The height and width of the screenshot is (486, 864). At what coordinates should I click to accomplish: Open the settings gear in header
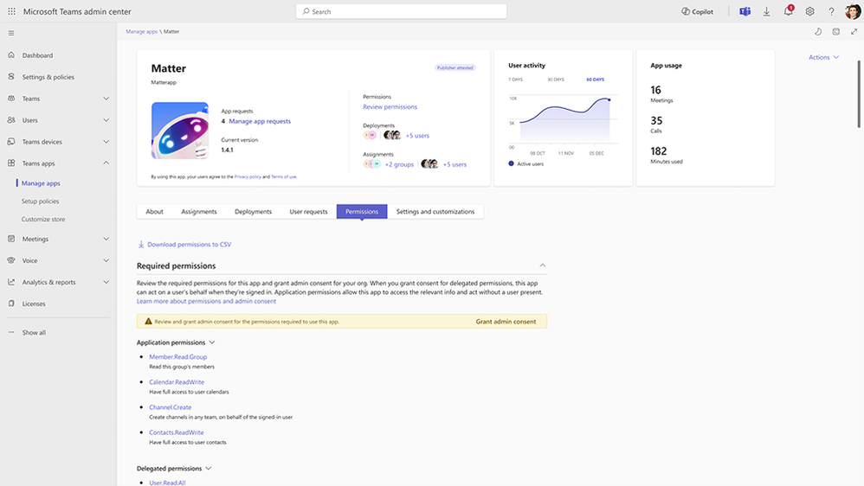[809, 11]
